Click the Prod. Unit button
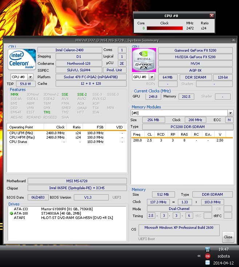The image size is (239, 267). click(114, 70)
